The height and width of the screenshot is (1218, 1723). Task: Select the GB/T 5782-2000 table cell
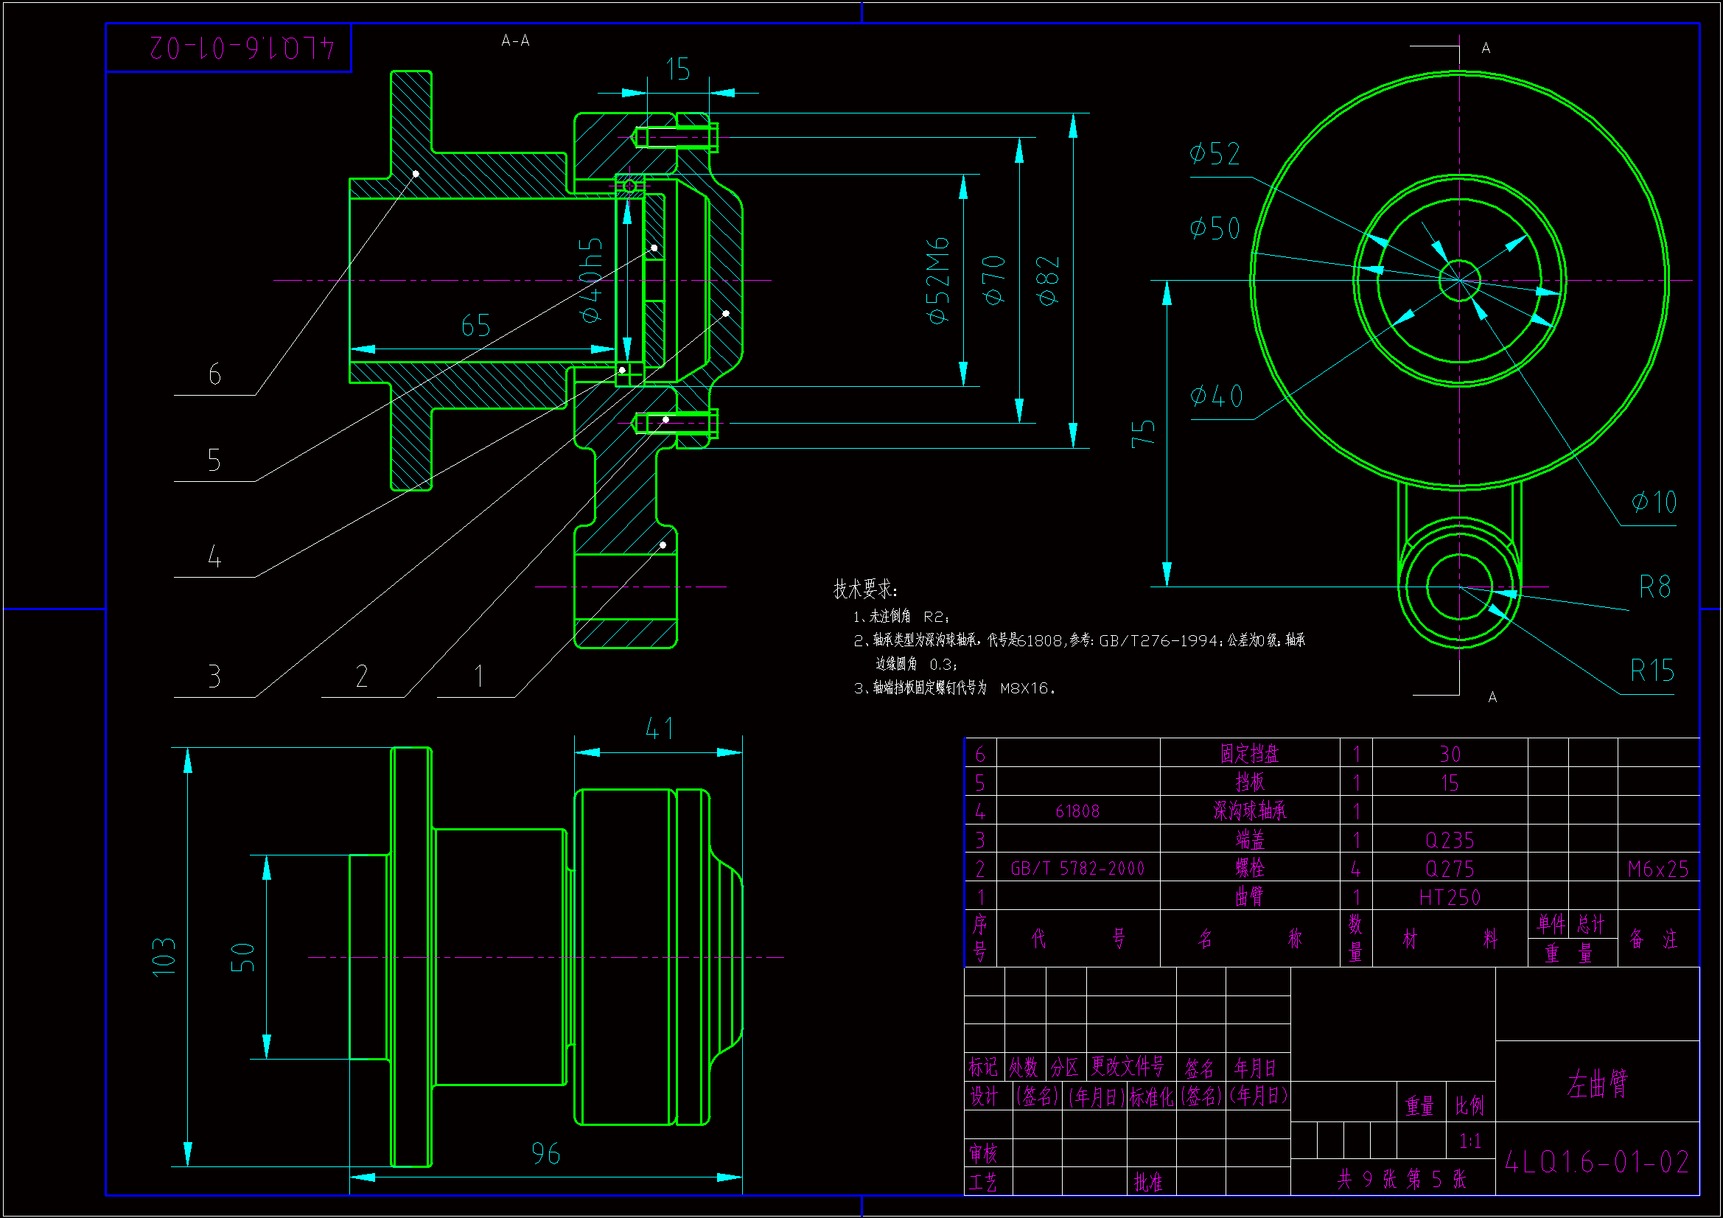click(x=1077, y=869)
